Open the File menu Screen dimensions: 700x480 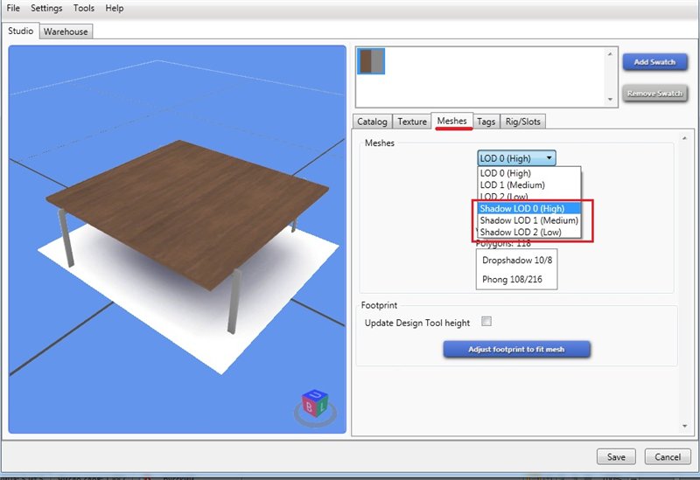[x=13, y=8]
